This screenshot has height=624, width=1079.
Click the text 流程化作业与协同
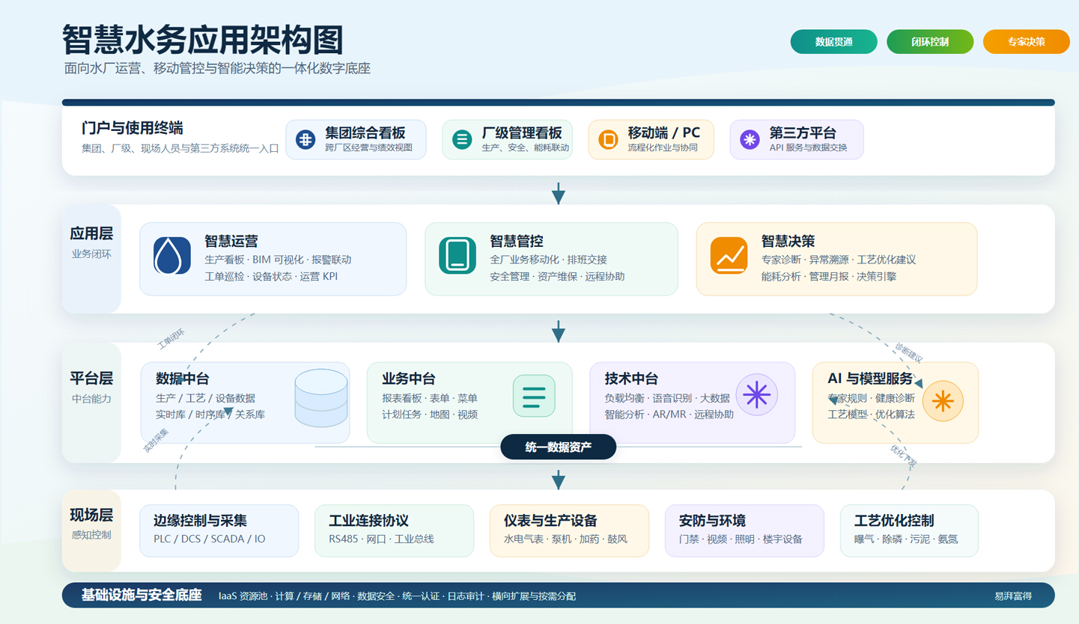[663, 147]
